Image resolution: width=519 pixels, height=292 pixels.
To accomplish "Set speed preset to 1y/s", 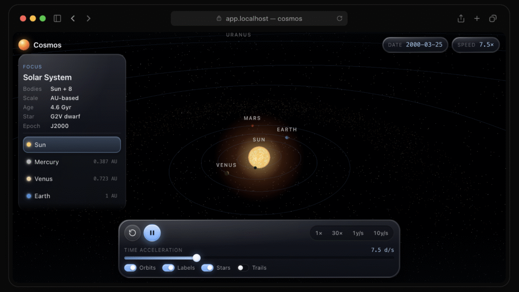I will pos(358,233).
